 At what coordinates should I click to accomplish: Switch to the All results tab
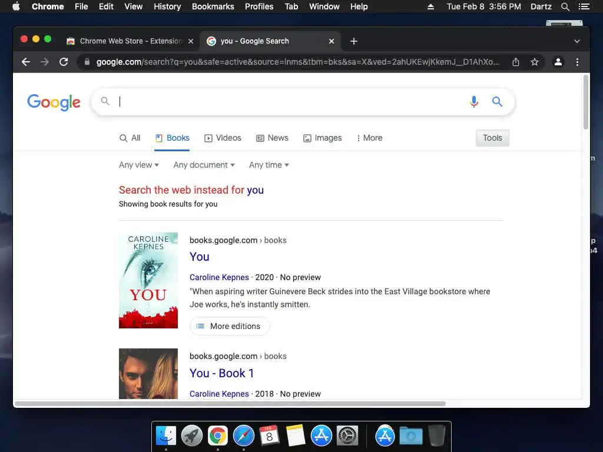click(x=130, y=138)
